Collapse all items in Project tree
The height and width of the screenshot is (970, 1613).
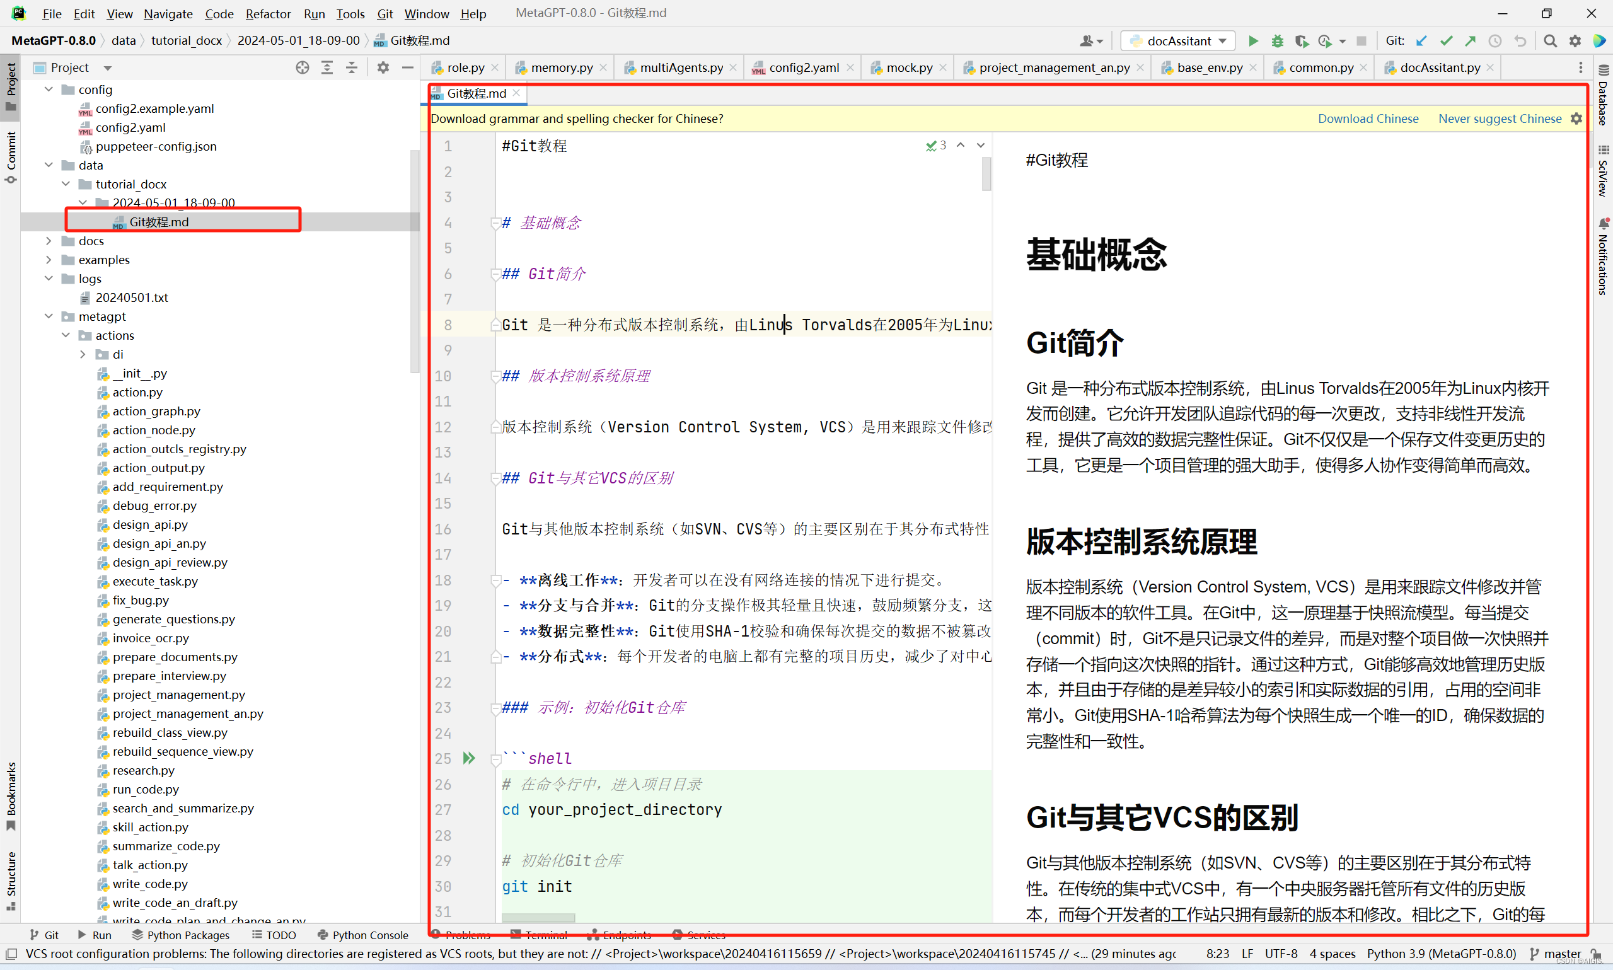352,67
